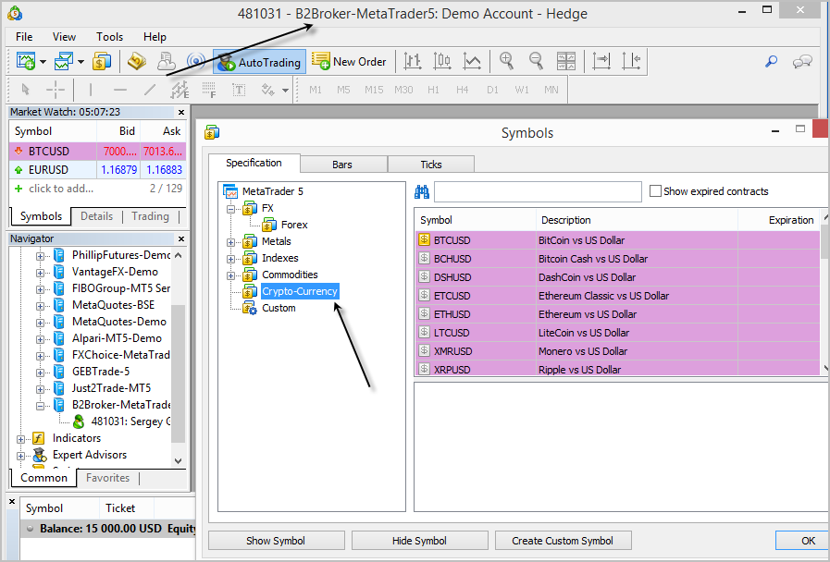Click click to add in Market Watch
The height and width of the screenshot is (562, 830).
(x=61, y=189)
